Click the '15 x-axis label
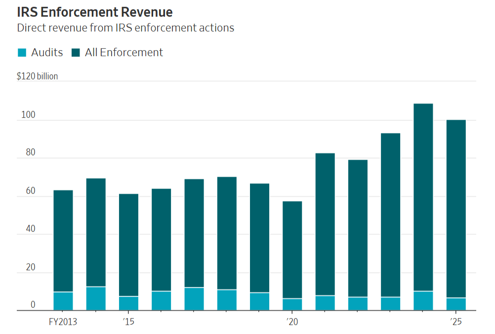This screenshot has width=495, height=334. pos(128,322)
